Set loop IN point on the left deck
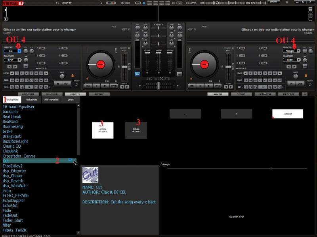 [x=57, y=84]
